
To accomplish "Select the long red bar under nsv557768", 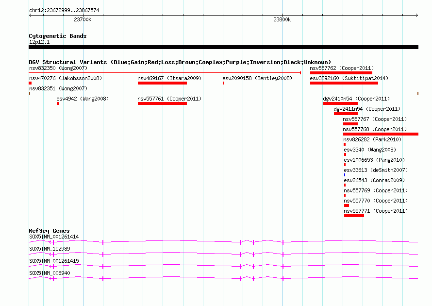I will tap(381, 134).
